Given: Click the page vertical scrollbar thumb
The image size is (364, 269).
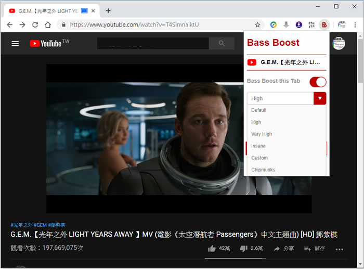Looking at the screenshot, I should click(x=360, y=61).
